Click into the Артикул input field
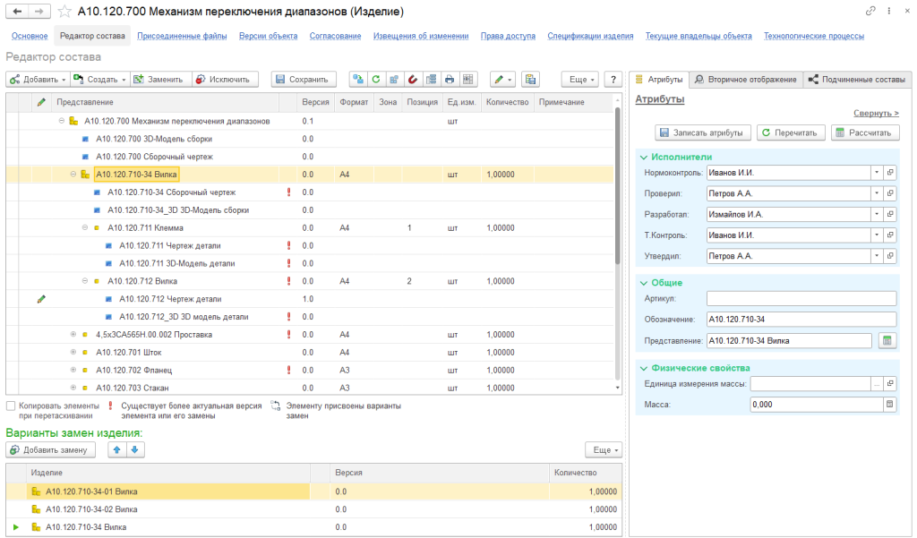This screenshot has height=538, width=917. point(801,299)
